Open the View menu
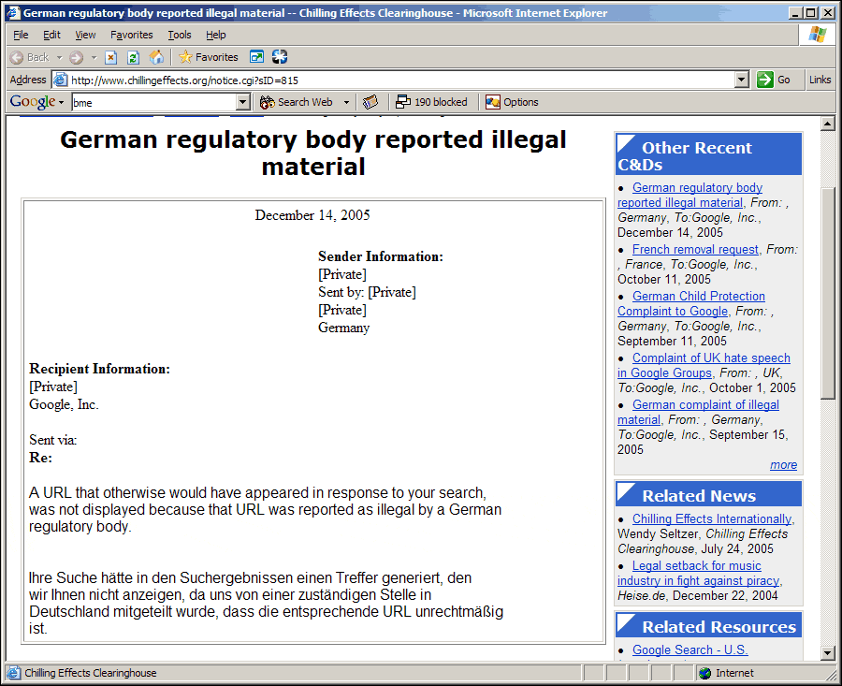The height and width of the screenshot is (686, 842). [x=85, y=35]
